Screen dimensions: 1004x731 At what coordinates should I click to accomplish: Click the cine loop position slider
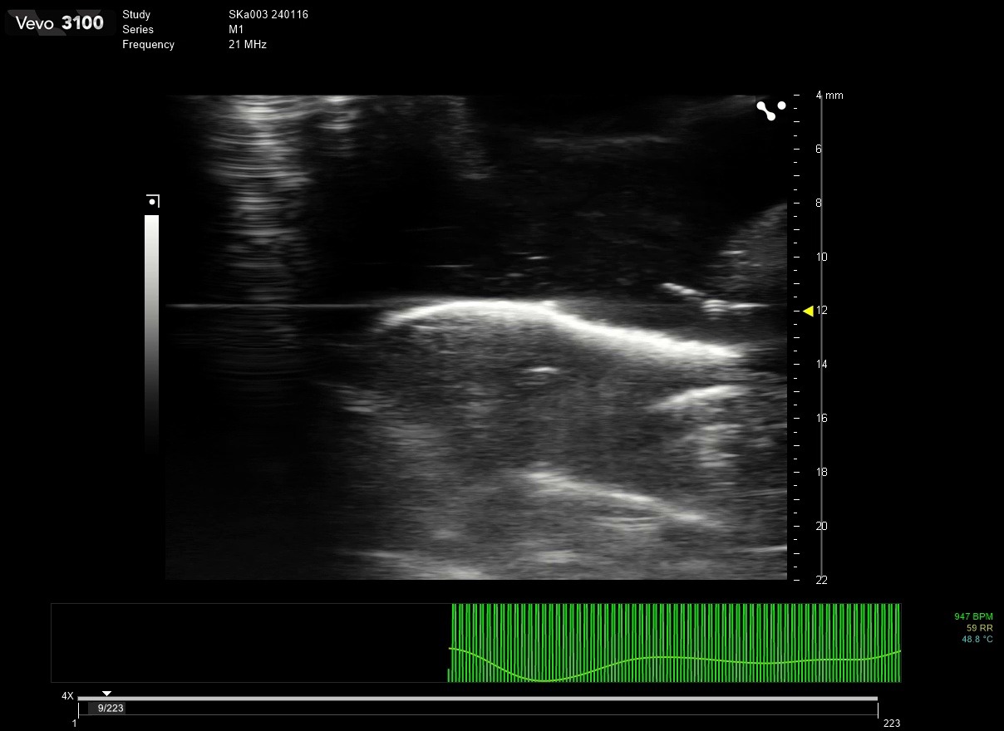pyautogui.click(x=106, y=694)
